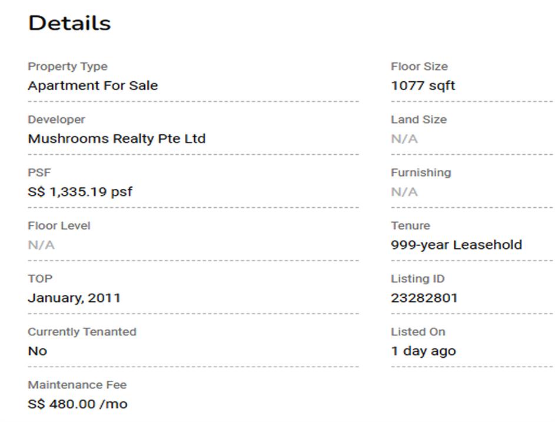Click the listing ID number 23282801

pyautogui.click(x=424, y=298)
